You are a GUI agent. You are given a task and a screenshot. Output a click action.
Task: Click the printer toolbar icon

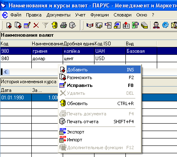[x=64, y=25]
